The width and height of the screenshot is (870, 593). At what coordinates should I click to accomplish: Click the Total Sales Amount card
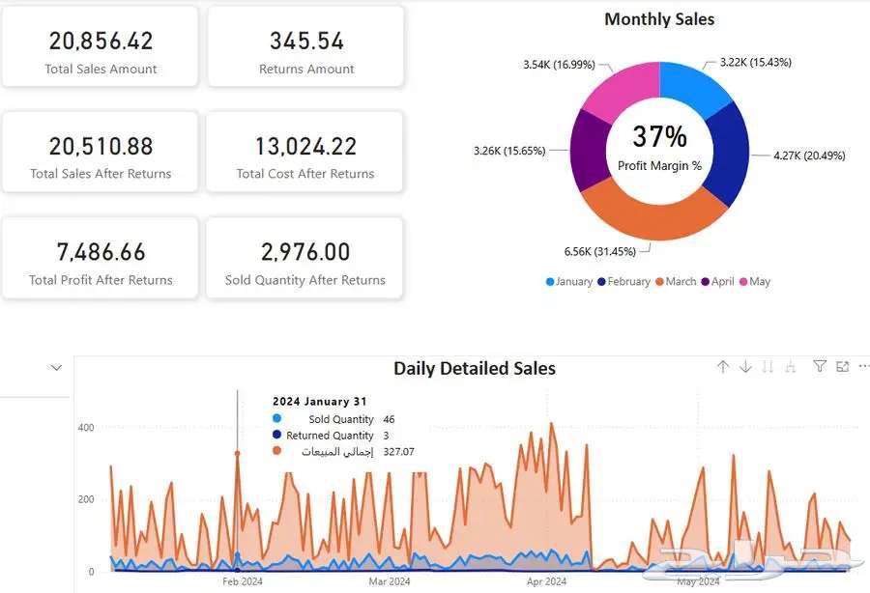click(x=101, y=48)
